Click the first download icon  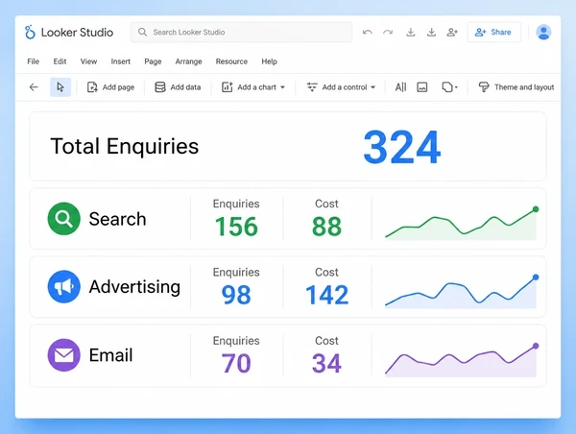click(x=411, y=33)
